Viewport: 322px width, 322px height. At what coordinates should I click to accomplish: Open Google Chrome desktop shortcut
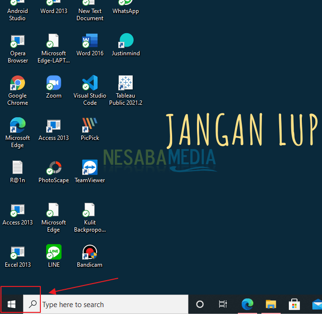point(18,91)
